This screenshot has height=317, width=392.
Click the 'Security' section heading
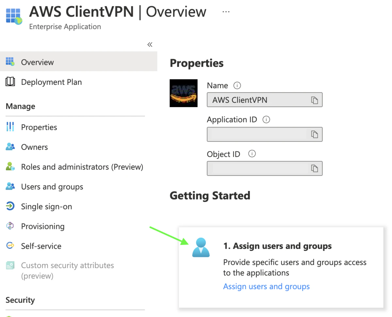click(20, 300)
